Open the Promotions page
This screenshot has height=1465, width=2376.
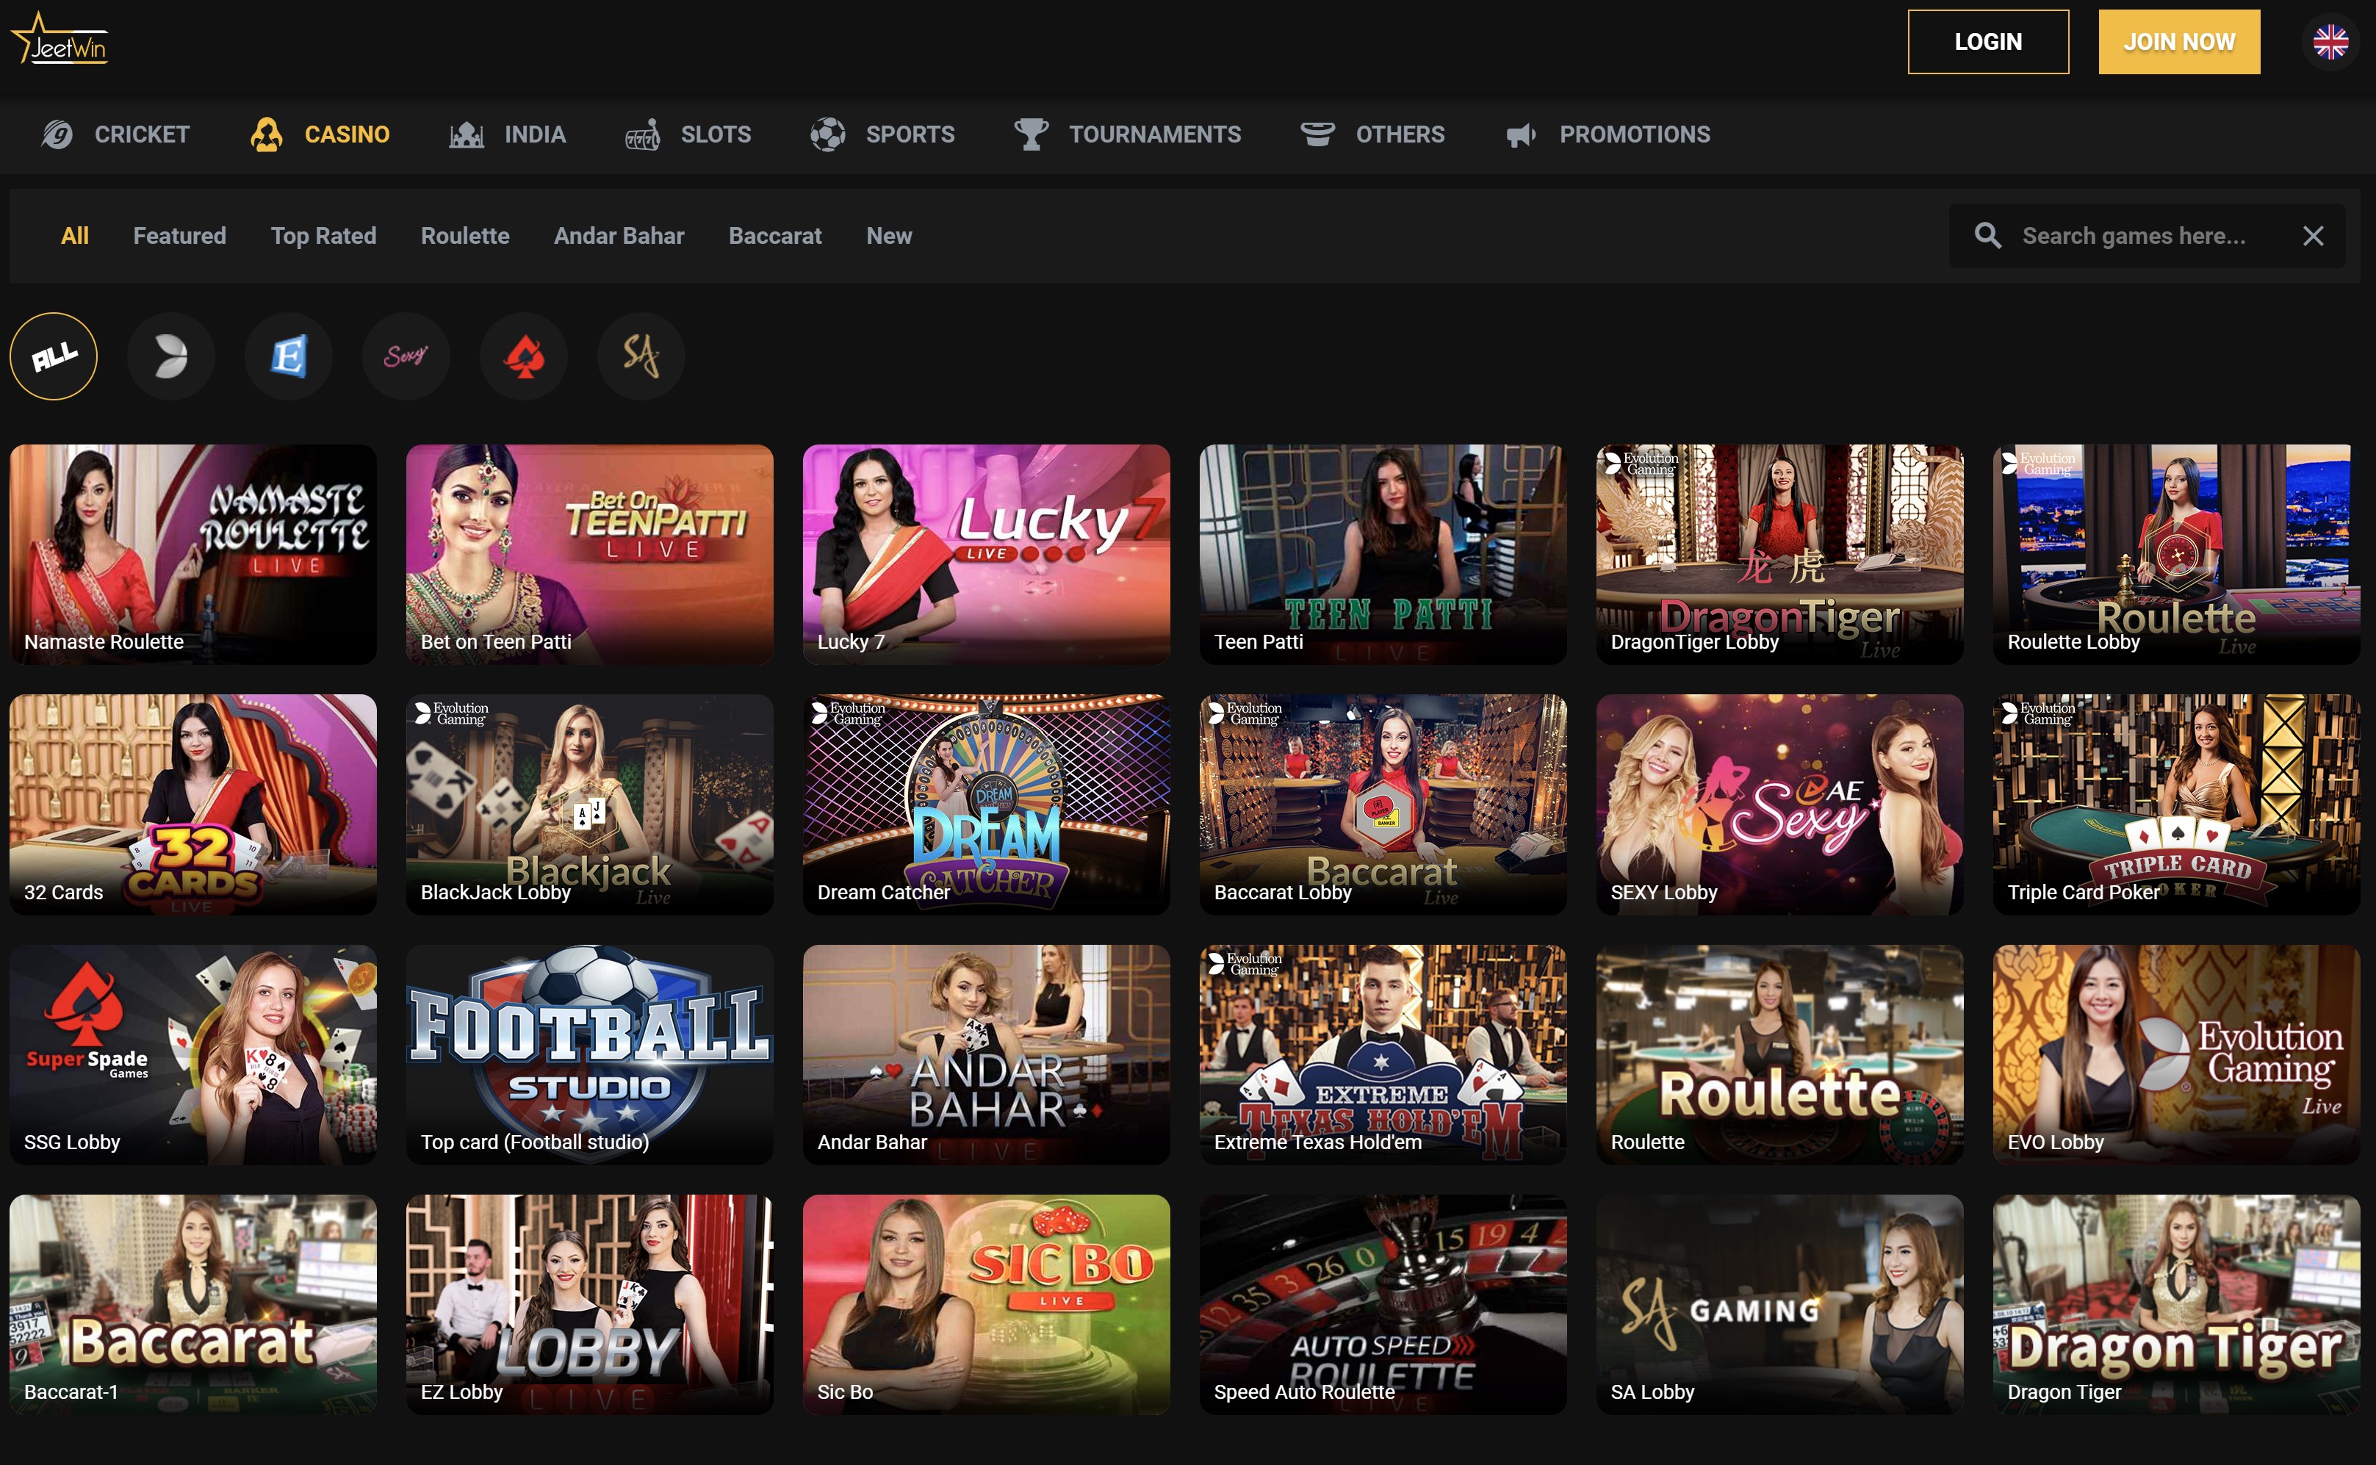tap(1634, 134)
